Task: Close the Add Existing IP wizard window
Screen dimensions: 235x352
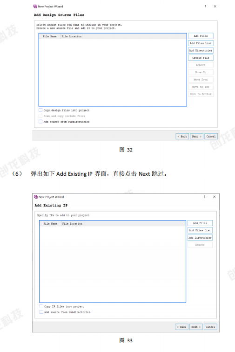Action: [215, 197]
